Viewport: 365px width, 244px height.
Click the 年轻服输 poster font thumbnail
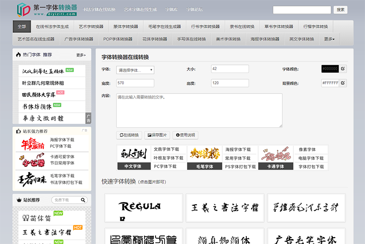click(33, 144)
